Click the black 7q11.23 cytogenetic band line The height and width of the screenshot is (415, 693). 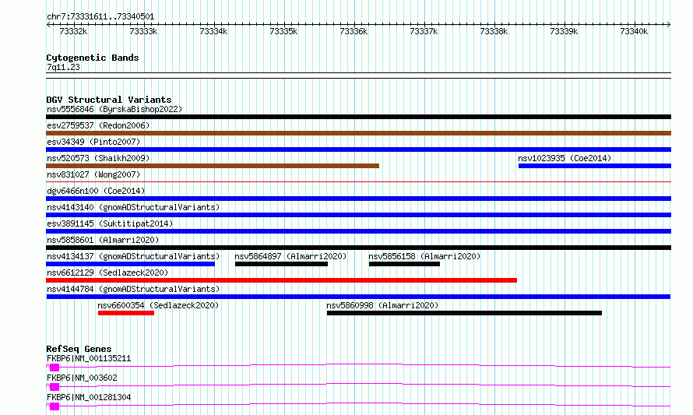pyautogui.click(x=358, y=76)
